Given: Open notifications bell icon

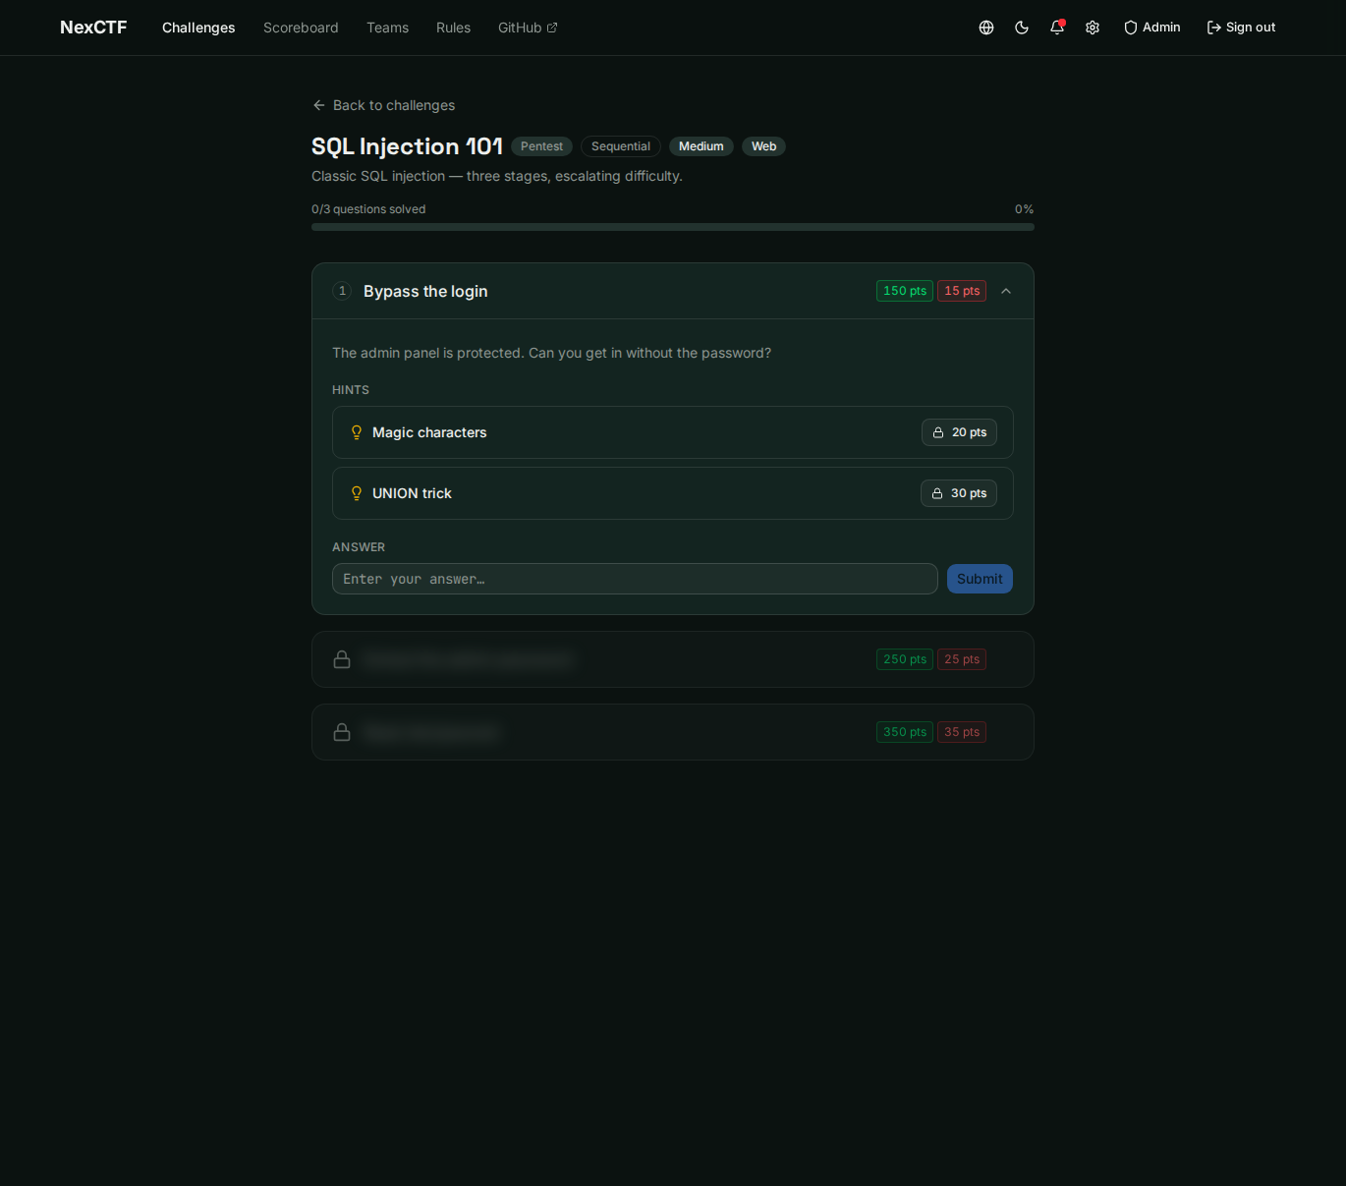Looking at the screenshot, I should (1057, 28).
